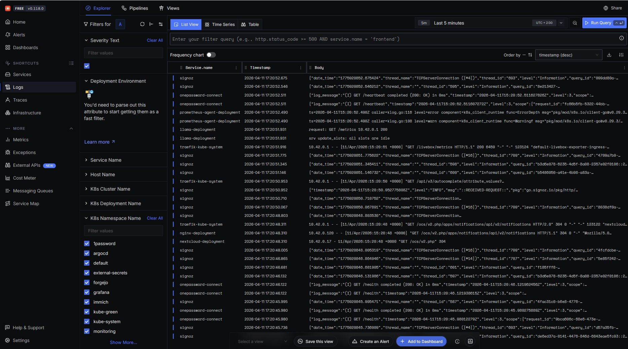Click the collapse filters panel icon

151,24
